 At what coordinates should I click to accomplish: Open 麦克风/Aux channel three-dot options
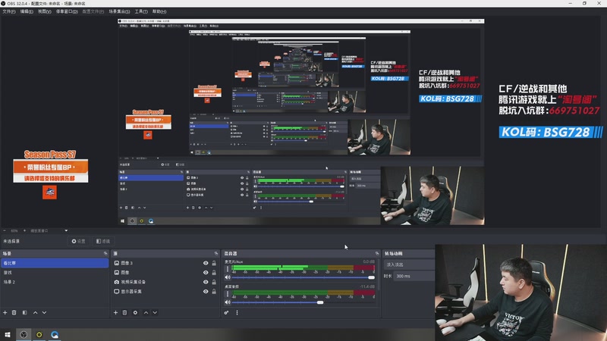pos(228,269)
